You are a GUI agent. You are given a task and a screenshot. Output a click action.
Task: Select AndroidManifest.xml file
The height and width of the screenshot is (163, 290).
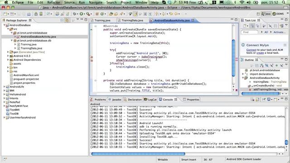click(x=26, y=75)
